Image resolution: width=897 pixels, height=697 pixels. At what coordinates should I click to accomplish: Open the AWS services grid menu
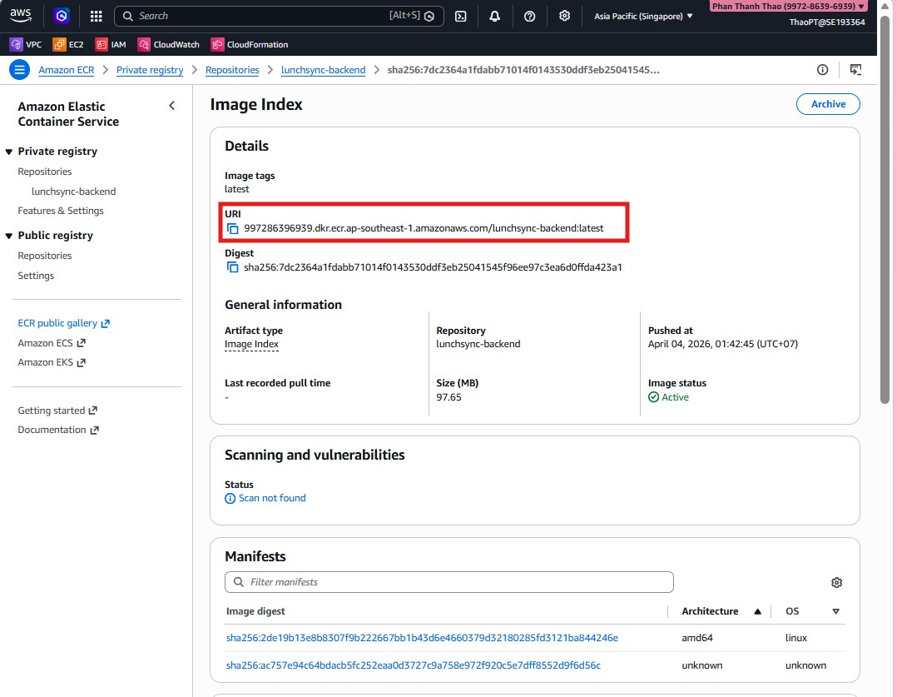tap(96, 16)
